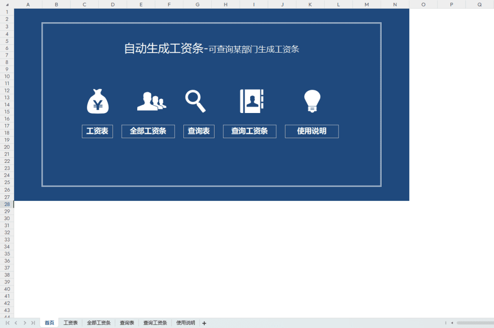
Task: Select column P header
Action: (451, 5)
